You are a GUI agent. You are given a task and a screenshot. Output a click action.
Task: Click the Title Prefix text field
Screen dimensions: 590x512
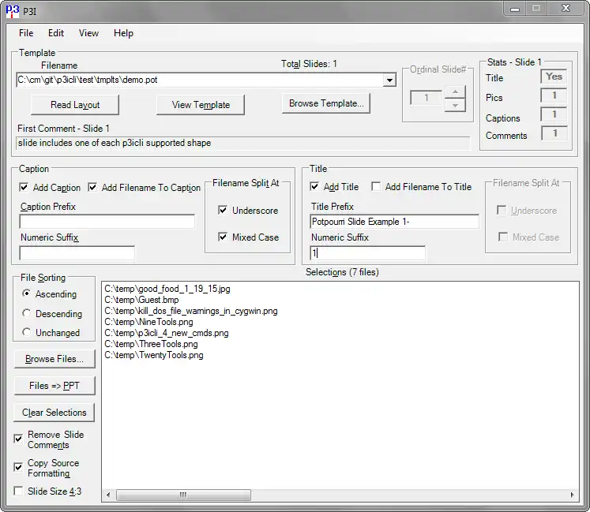394,222
